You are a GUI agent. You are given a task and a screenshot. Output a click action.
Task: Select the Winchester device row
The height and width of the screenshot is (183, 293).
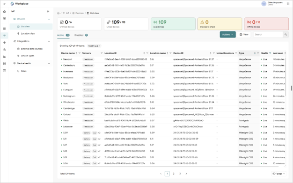(173, 102)
